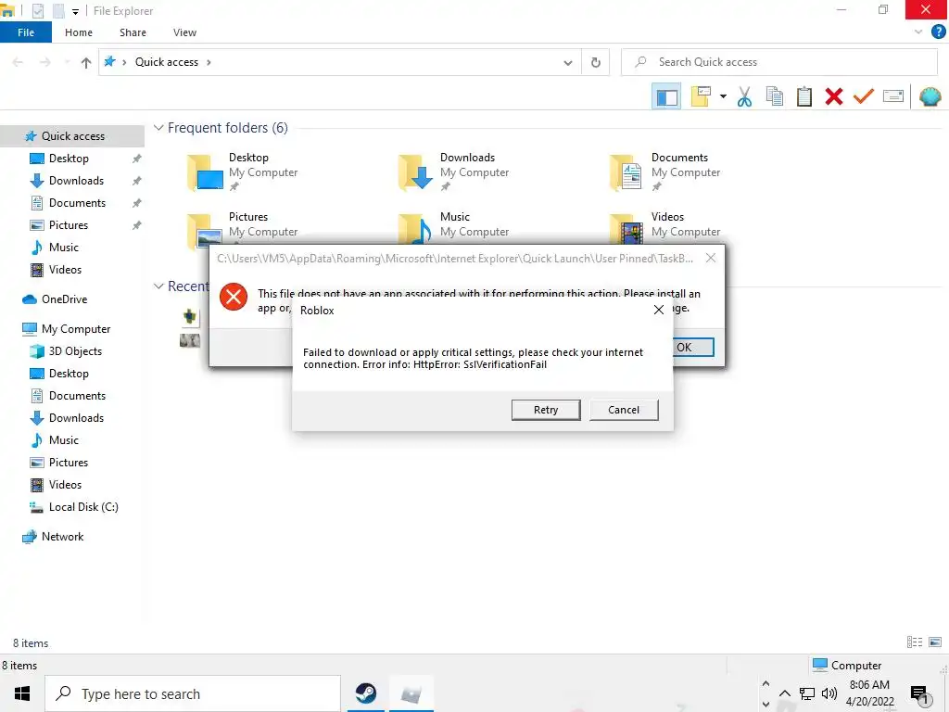Image resolution: width=949 pixels, height=712 pixels.
Task: Open the volume speaker tray icon
Action: click(x=829, y=693)
